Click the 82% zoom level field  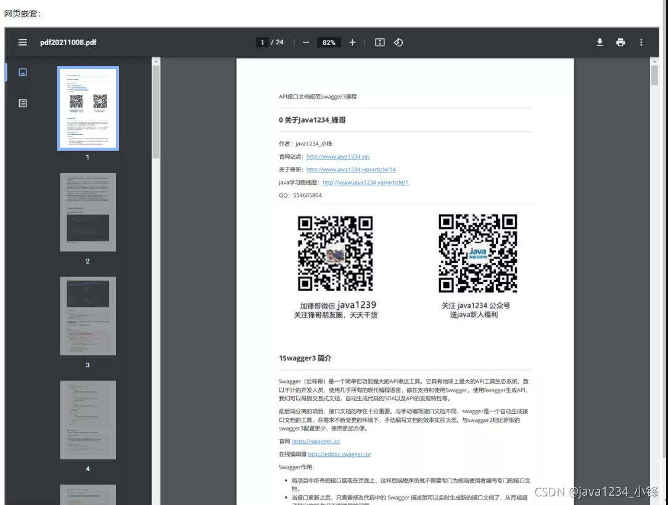tap(329, 42)
